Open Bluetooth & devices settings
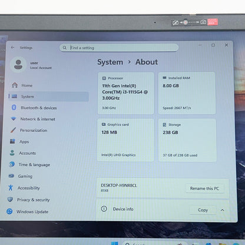245x245 pixels. coord(39,108)
